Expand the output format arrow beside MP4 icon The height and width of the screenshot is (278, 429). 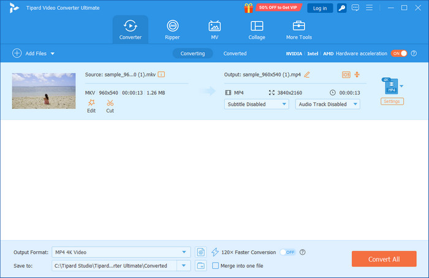coord(401,86)
